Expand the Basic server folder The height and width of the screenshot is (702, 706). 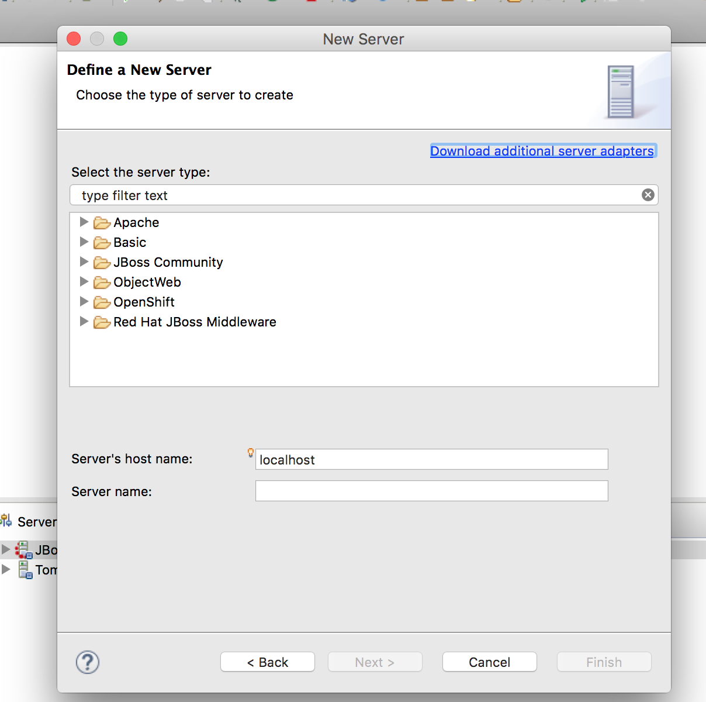pyautogui.click(x=84, y=242)
